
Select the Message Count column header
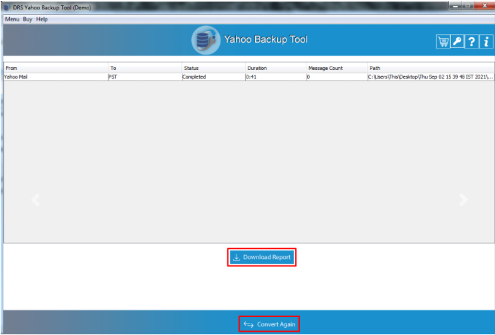[x=337, y=68]
